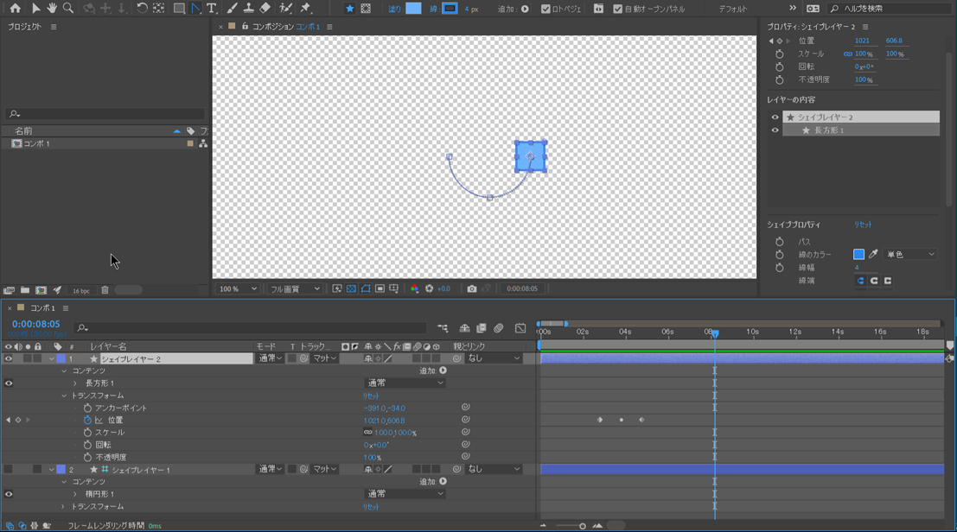The height and width of the screenshot is (532, 957).
Task: Toggle the ロトベジェ checkbox
Action: click(x=545, y=9)
